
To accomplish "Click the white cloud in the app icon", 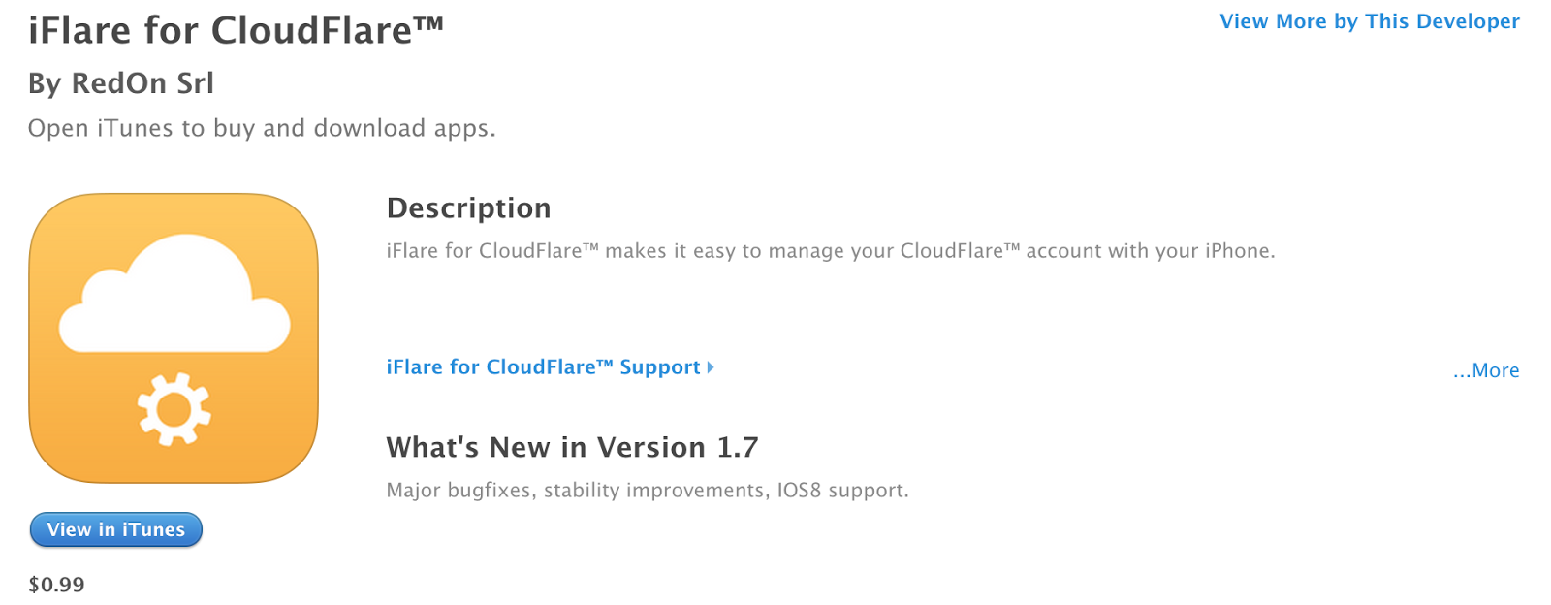I will pos(174,299).
